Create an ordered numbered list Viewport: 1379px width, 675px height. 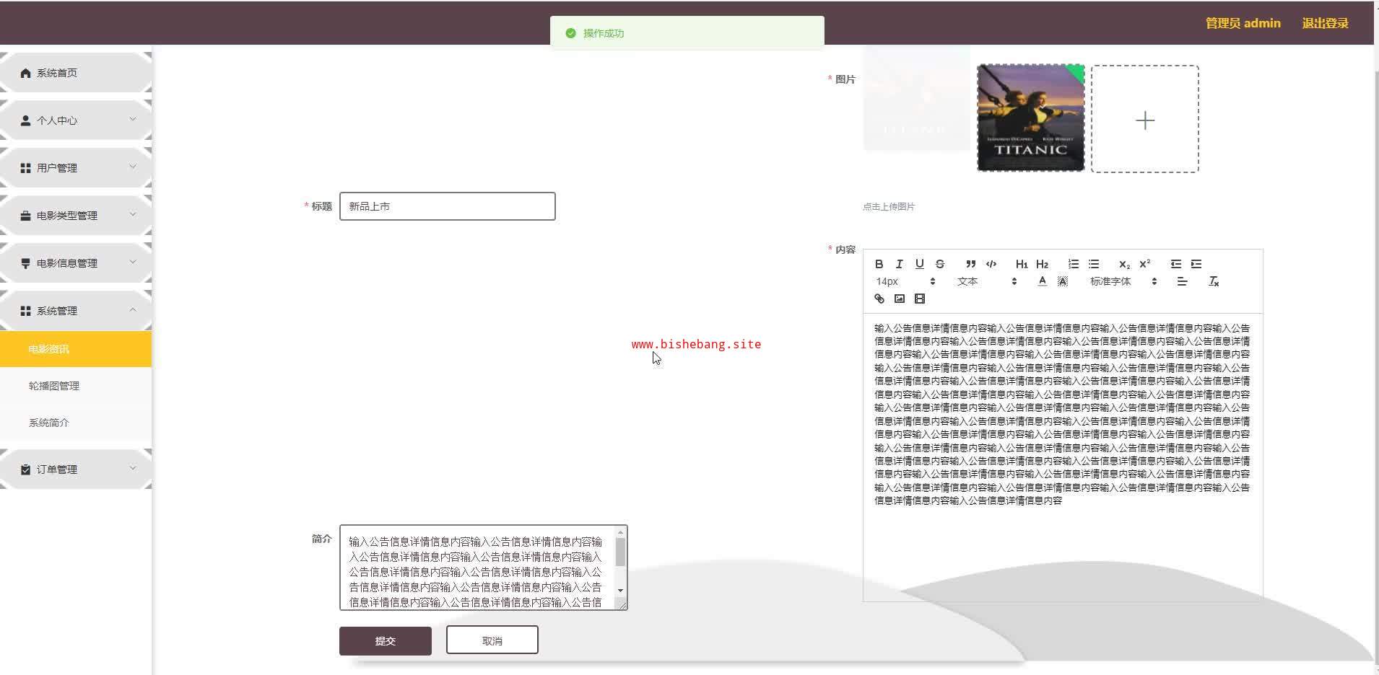1074,264
